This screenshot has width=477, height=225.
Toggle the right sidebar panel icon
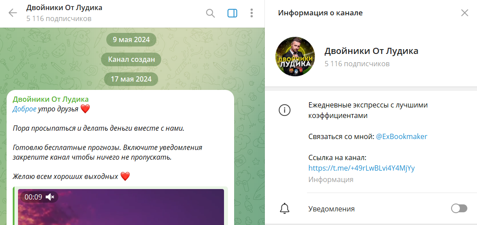pyautogui.click(x=232, y=13)
